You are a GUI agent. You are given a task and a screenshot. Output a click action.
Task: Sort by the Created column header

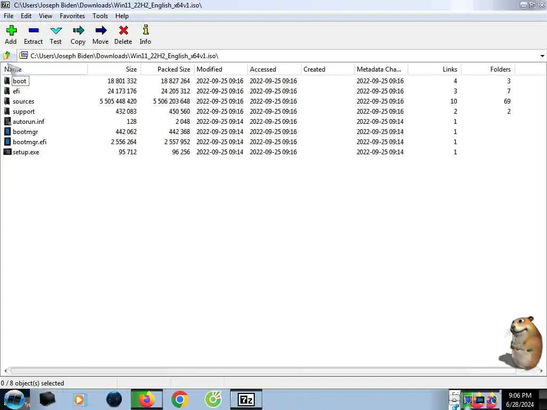point(327,69)
